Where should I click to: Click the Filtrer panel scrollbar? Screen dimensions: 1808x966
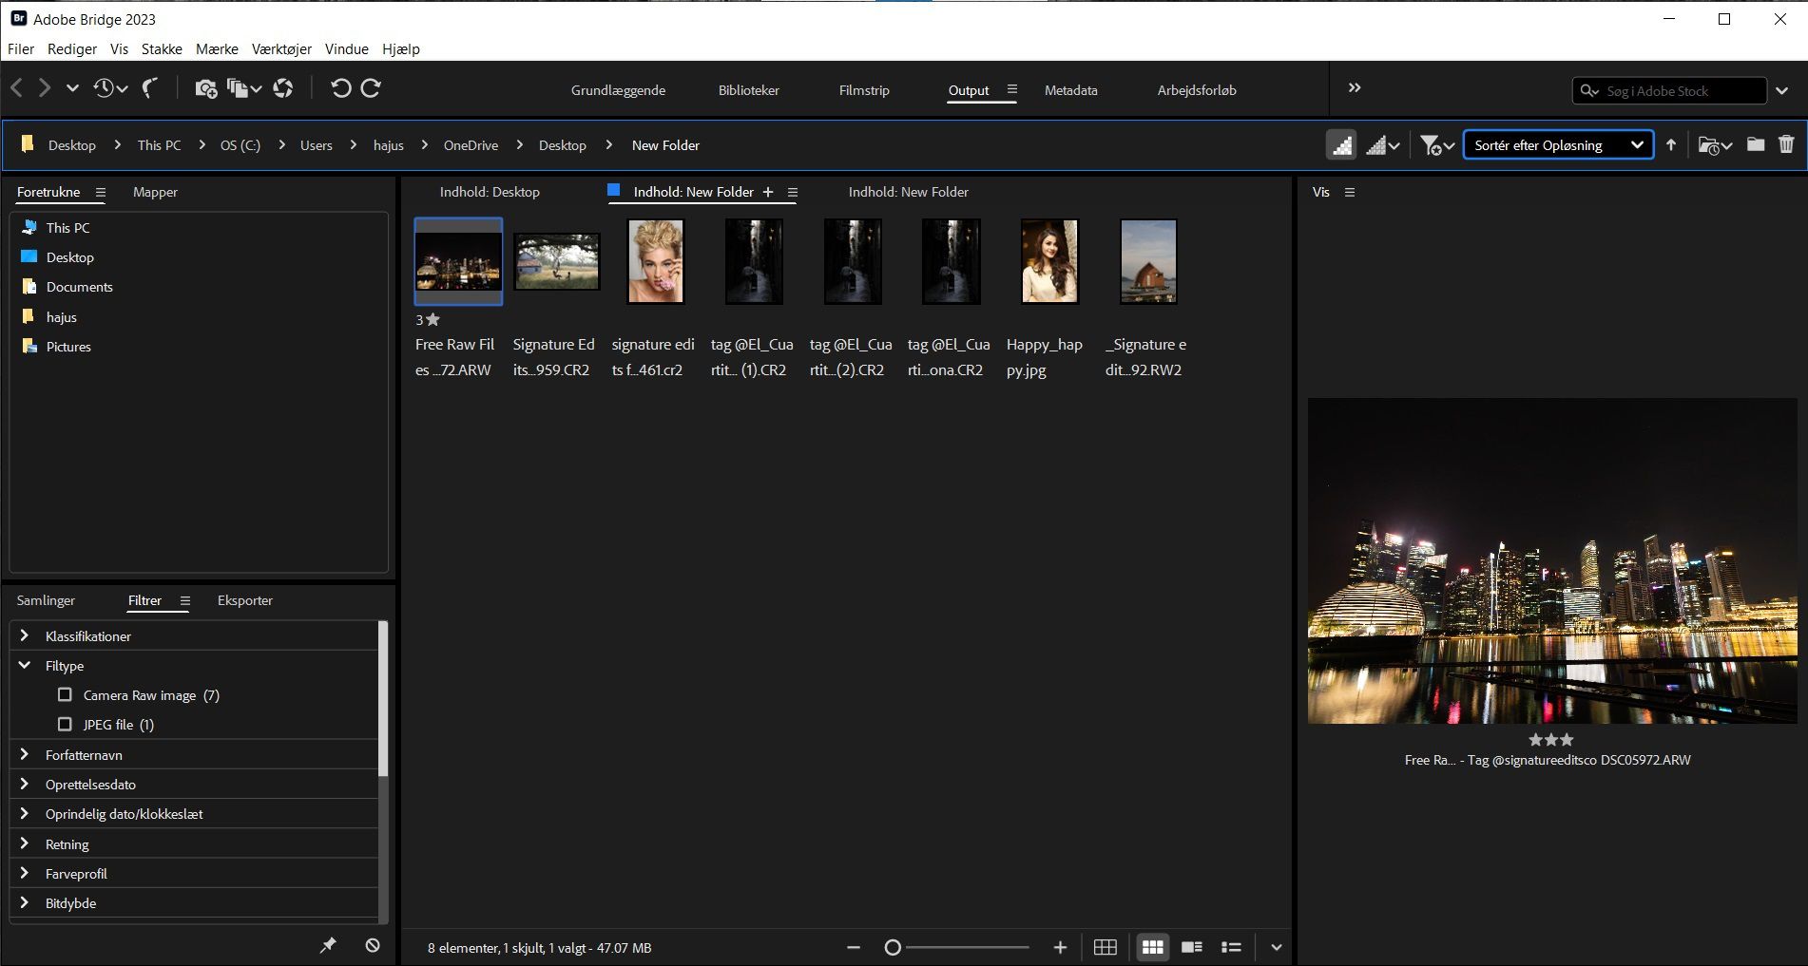point(383,698)
